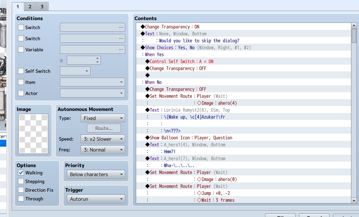The width and height of the screenshot is (359, 217).
Task: Expand the Priority Below characters dropdown
Action: (x=96, y=174)
